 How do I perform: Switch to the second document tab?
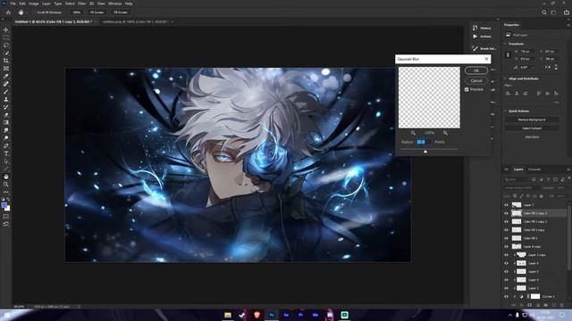point(135,21)
